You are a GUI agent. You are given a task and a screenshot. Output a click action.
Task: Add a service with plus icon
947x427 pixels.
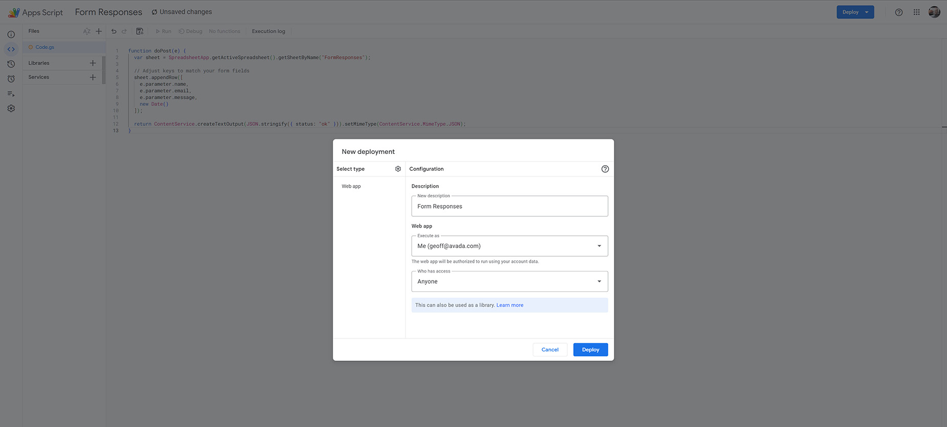point(93,77)
